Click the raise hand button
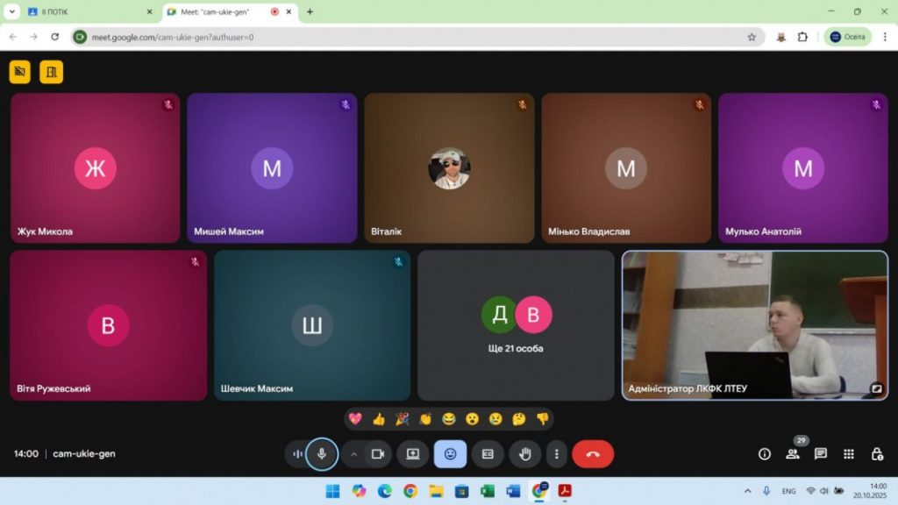Image resolution: width=898 pixels, height=505 pixels. click(525, 454)
